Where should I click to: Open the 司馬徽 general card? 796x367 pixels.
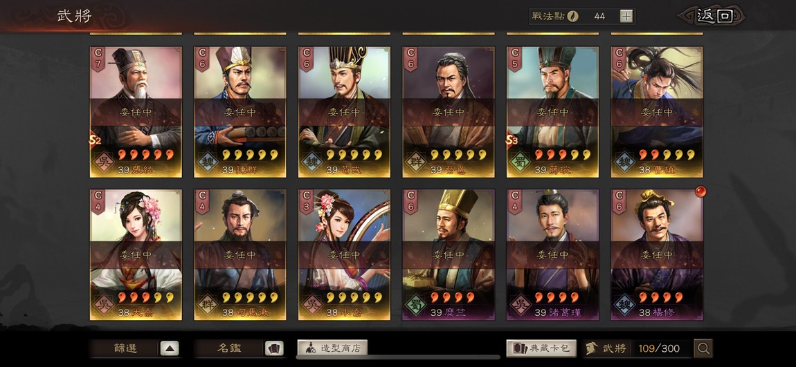pyautogui.click(x=240, y=255)
